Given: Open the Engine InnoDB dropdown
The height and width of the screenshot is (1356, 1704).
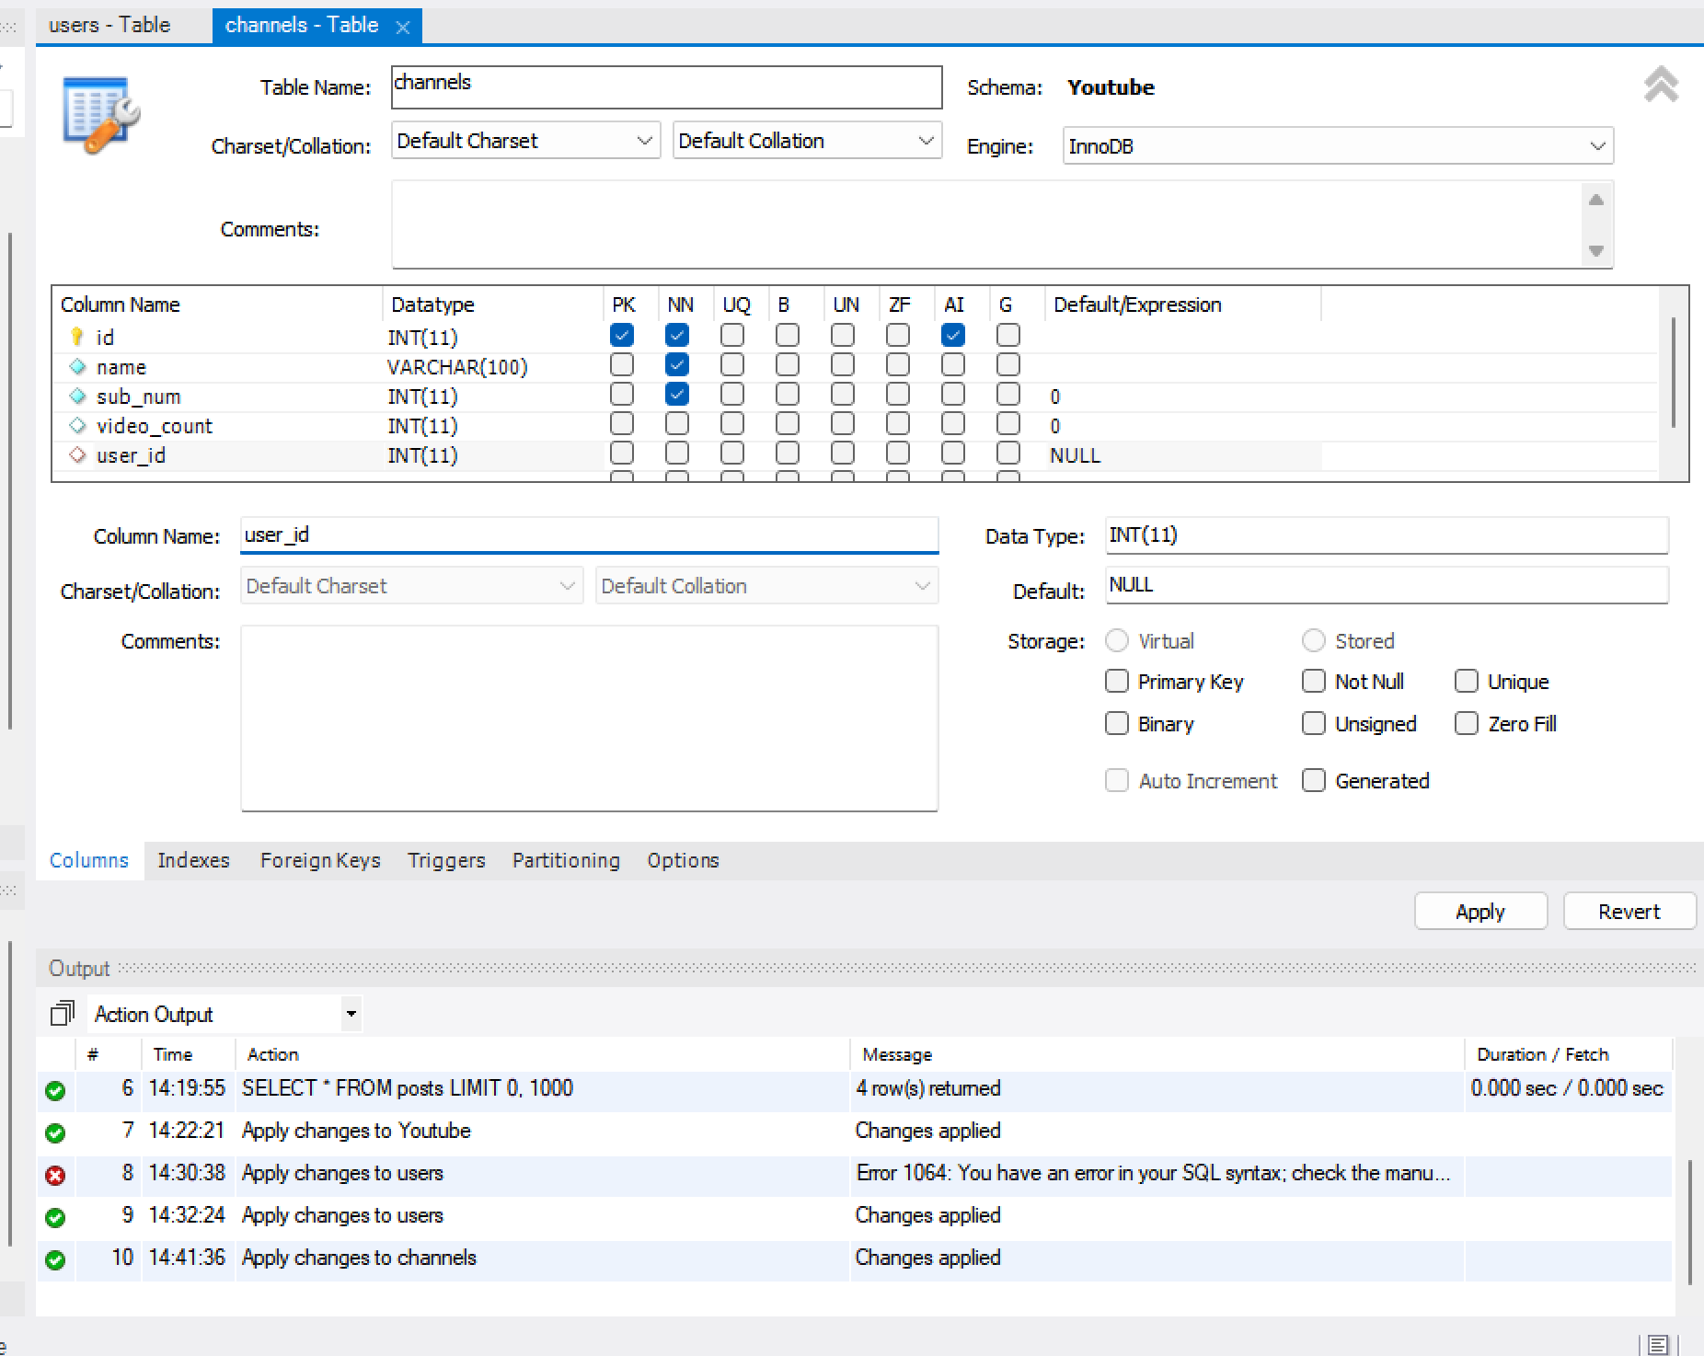Looking at the screenshot, I should pos(1338,146).
